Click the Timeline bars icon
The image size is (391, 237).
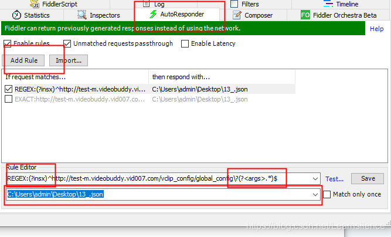(x=328, y=4)
